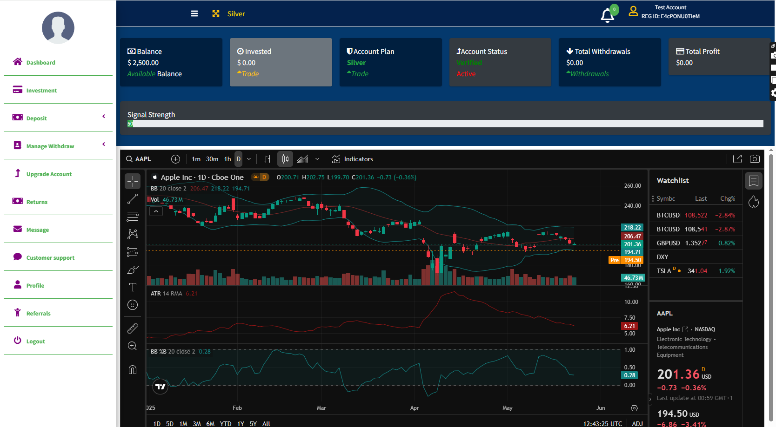Select BTCUSD 108,541 watchlist row

(x=696, y=229)
